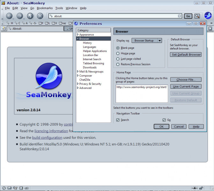214x191 pixels.
Task: Open bookmark C in personal toolbar
Action: 18,23
